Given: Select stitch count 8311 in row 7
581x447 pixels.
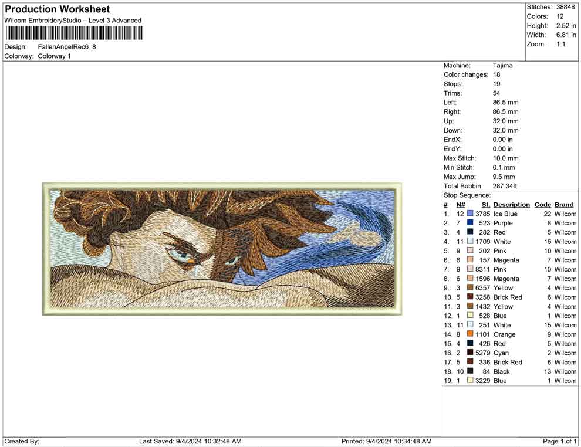Looking at the screenshot, I should (483, 269).
